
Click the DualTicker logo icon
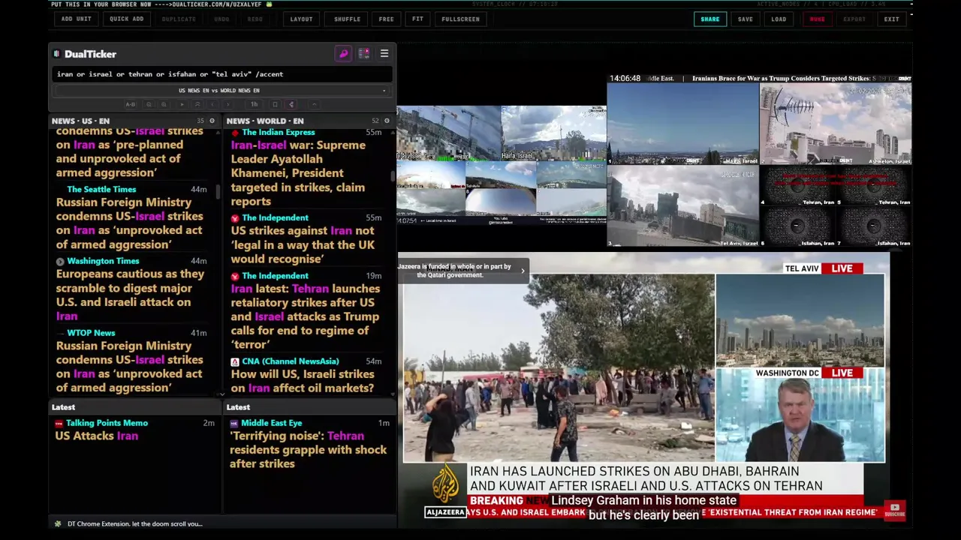click(56, 54)
